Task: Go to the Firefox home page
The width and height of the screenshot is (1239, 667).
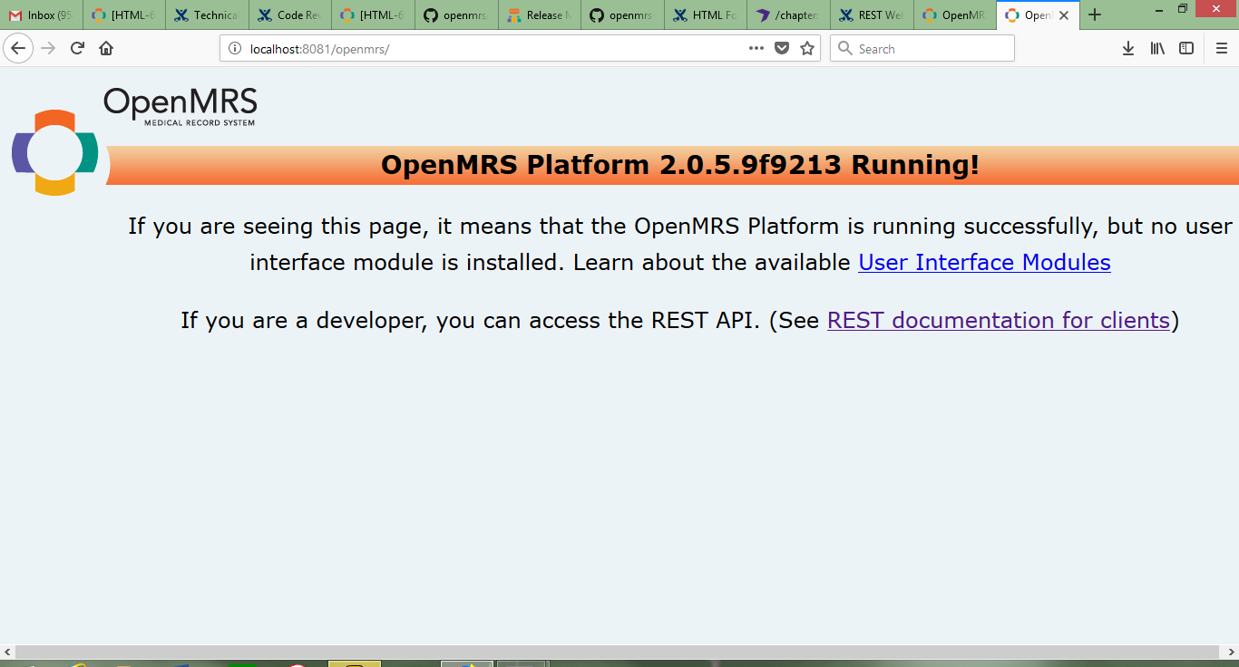Action: pos(106,48)
